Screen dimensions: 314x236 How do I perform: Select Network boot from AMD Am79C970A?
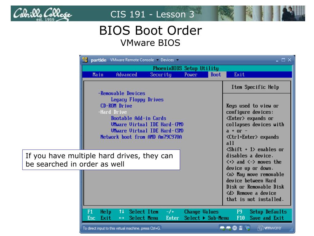coord(141,137)
